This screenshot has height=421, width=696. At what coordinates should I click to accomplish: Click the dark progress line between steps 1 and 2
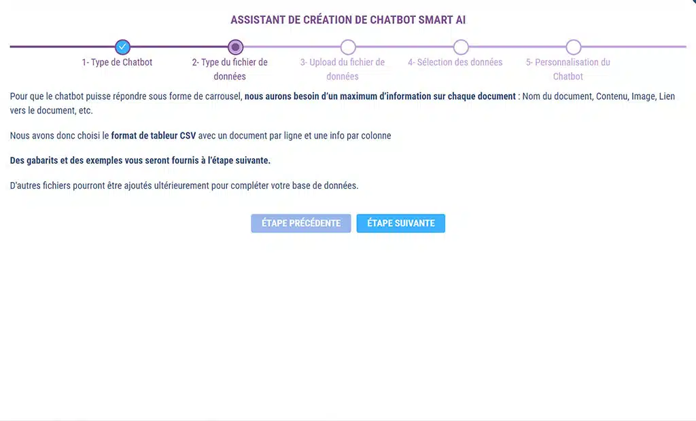pos(179,47)
